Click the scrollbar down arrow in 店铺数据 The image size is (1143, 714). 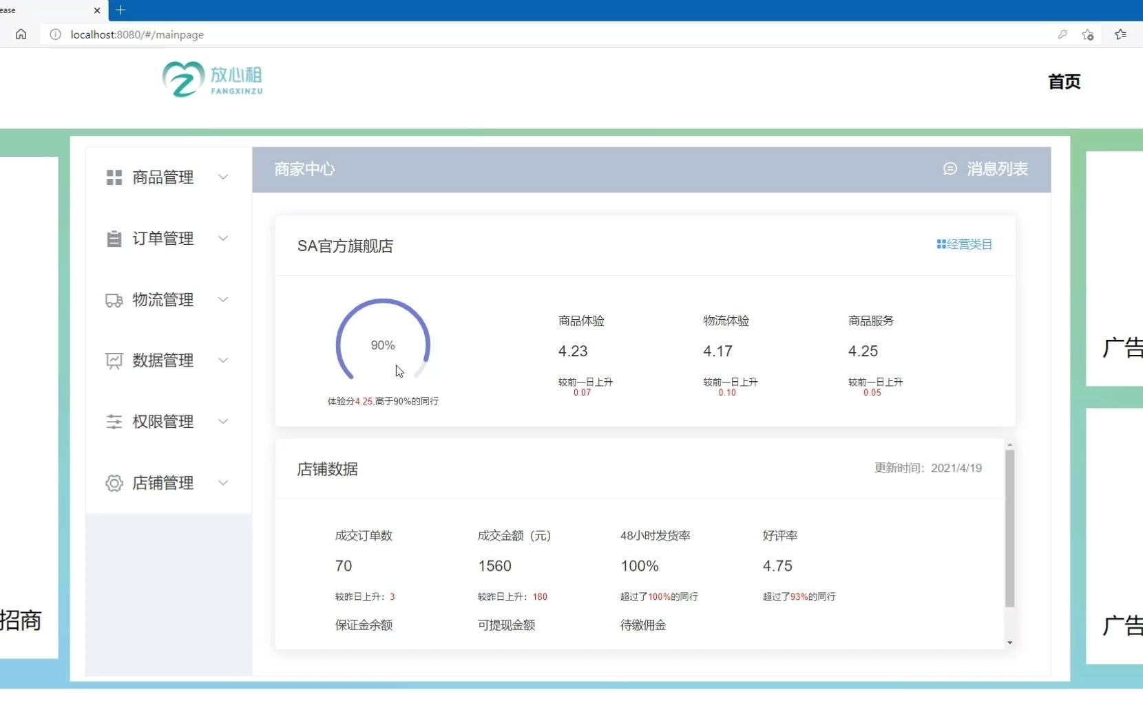click(x=1009, y=642)
